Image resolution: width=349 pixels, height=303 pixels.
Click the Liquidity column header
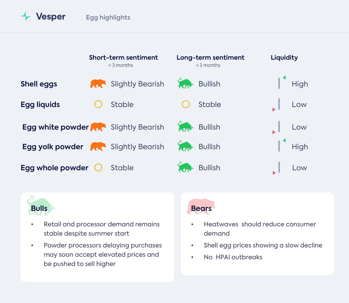coord(284,57)
